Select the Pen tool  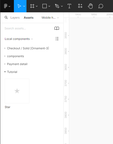57,6
